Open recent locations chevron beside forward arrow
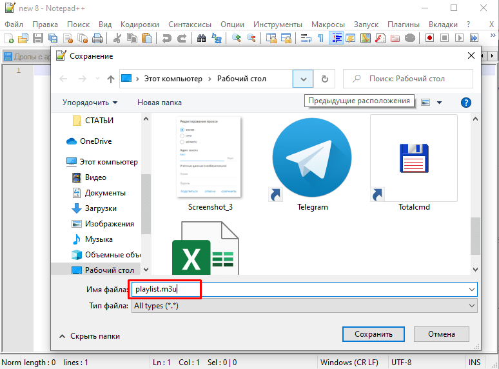Viewport: 499px width, 369px height. pos(97,79)
